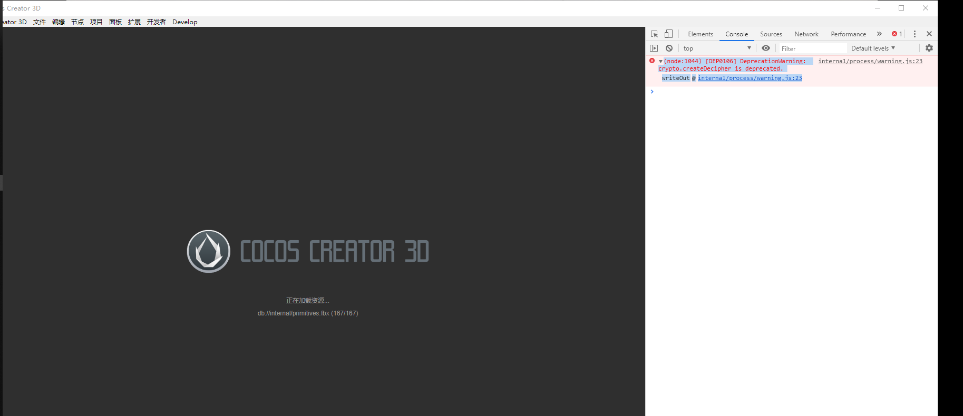This screenshot has height=416, width=963.
Task: Show the console sidebar
Action: [654, 48]
